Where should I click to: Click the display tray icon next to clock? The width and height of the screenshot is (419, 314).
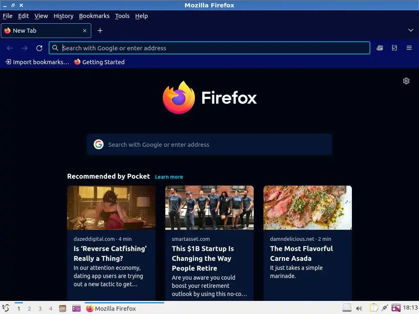396,308
